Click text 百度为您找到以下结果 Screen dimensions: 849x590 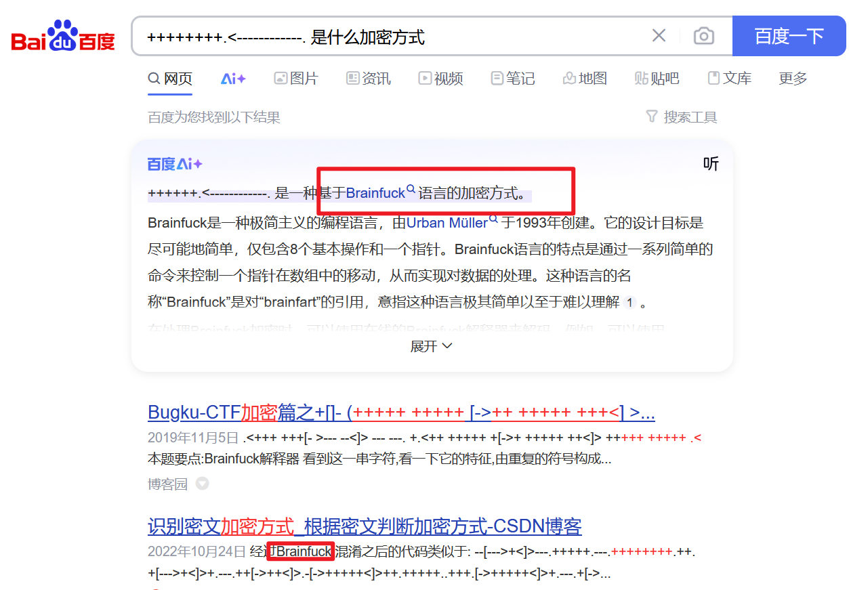point(214,117)
